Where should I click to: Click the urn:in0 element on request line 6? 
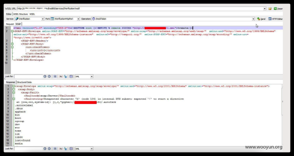point(45,50)
